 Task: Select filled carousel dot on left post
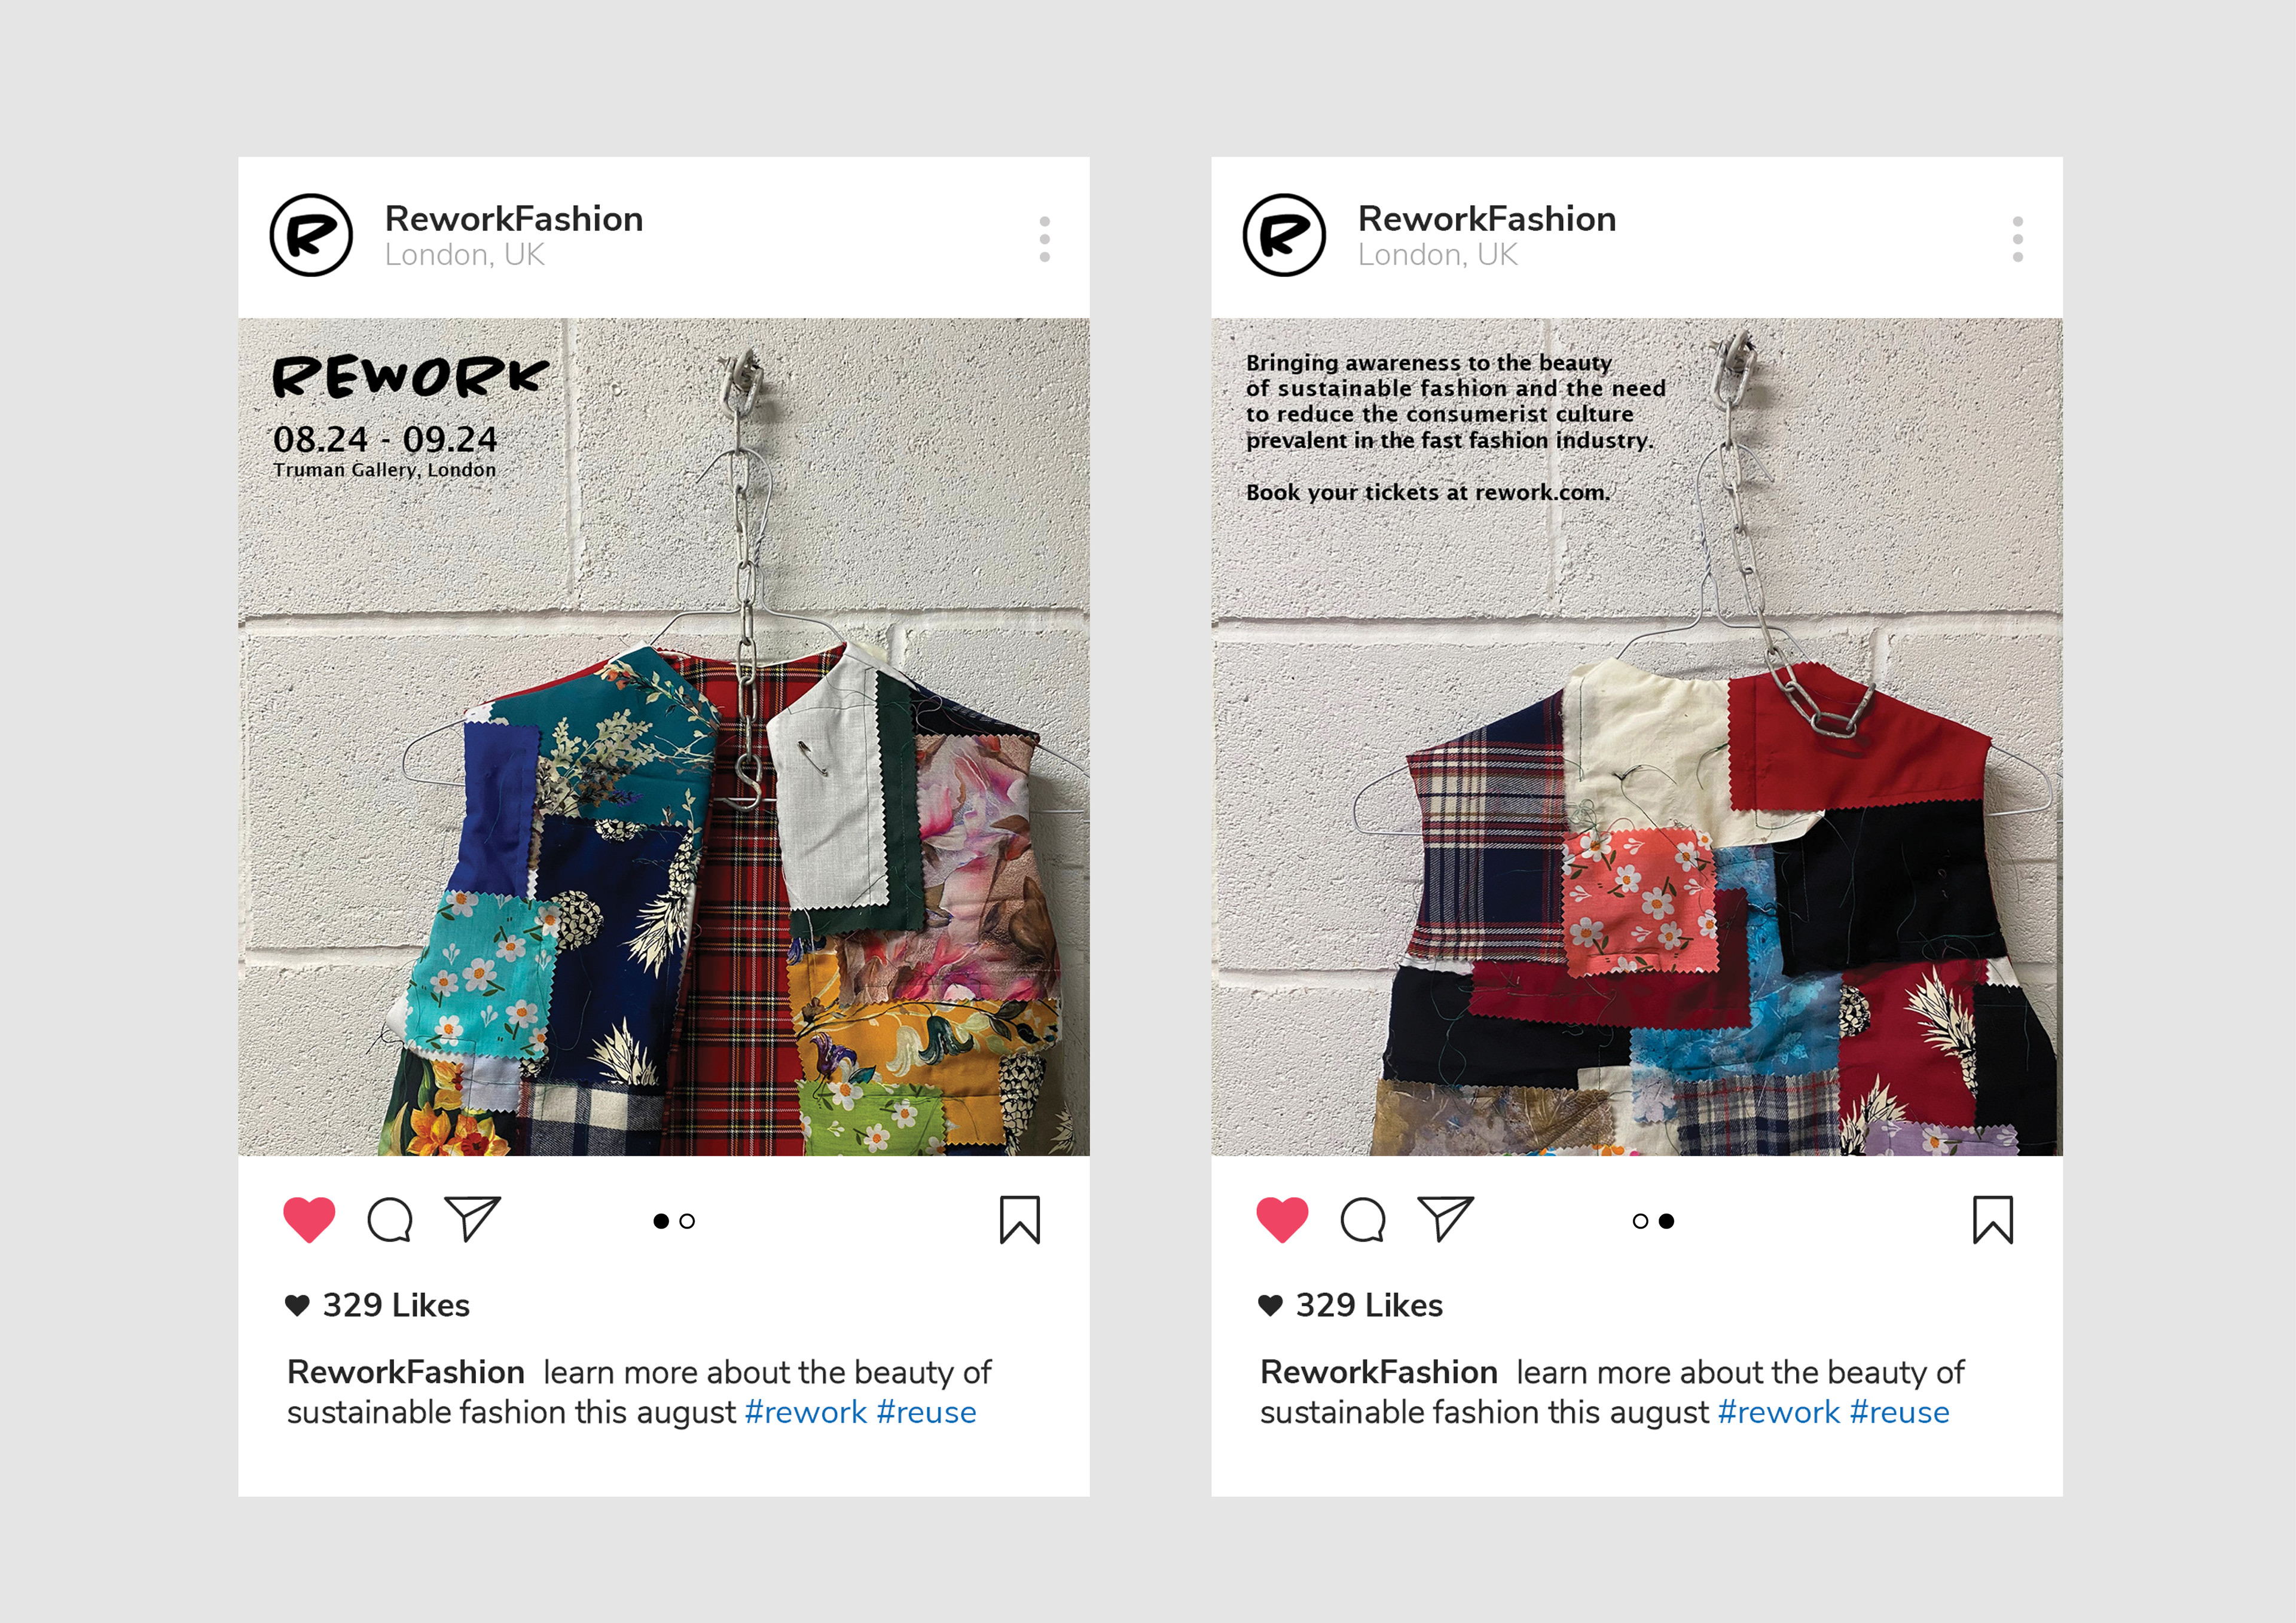click(x=661, y=1221)
